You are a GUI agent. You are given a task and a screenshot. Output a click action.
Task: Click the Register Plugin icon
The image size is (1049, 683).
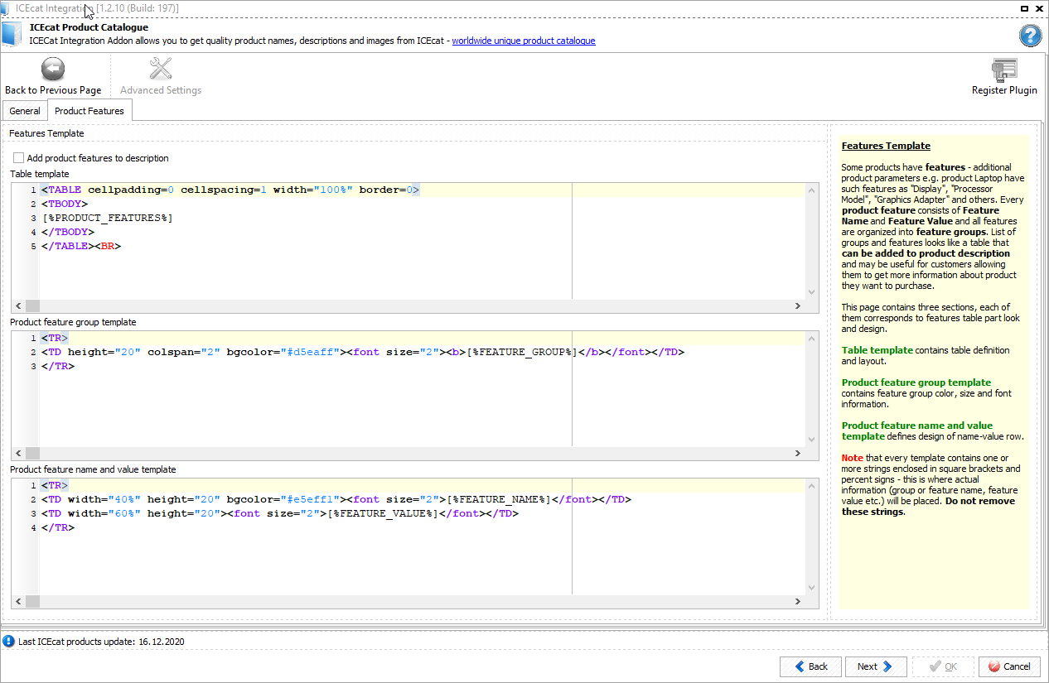1004,70
